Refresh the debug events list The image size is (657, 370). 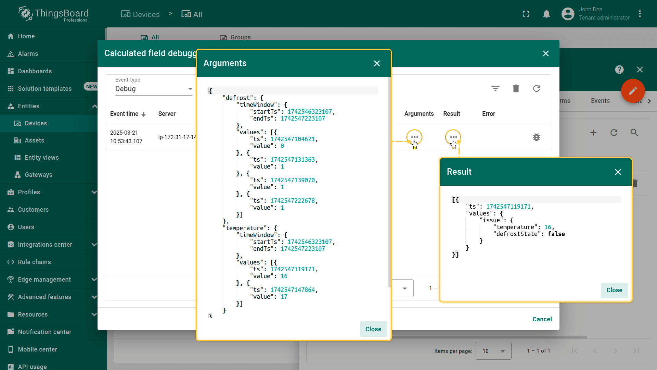pyautogui.click(x=536, y=89)
